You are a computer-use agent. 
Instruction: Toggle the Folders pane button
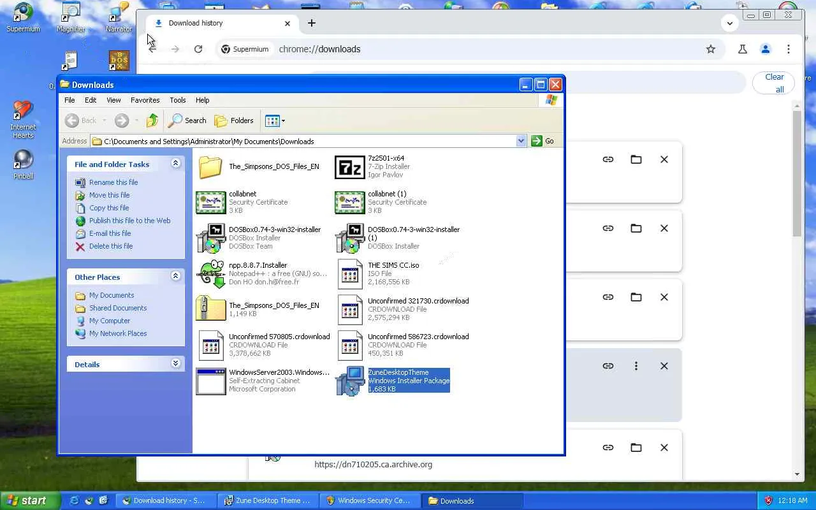(x=234, y=120)
